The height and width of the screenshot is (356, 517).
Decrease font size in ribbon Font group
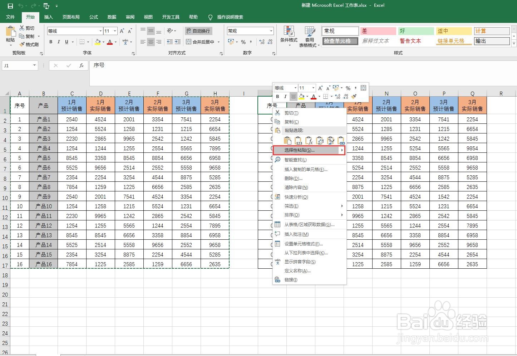tap(130, 31)
